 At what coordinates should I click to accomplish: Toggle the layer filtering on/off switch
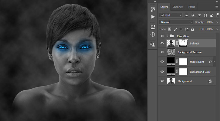pos(218,15)
